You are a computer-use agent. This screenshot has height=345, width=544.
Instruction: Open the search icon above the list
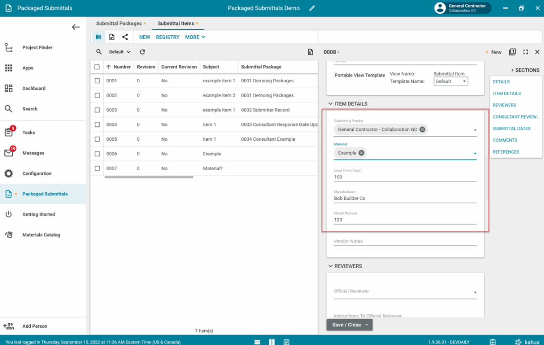pyautogui.click(x=99, y=52)
